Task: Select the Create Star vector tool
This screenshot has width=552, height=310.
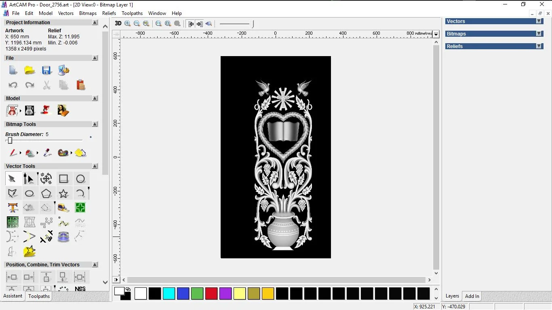Action: coord(63,193)
